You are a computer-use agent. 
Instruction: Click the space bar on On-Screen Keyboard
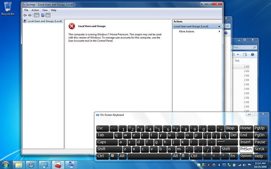149,156
